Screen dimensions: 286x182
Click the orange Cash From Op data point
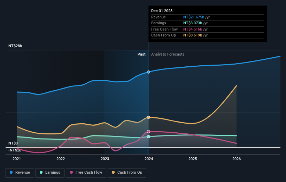148,117
